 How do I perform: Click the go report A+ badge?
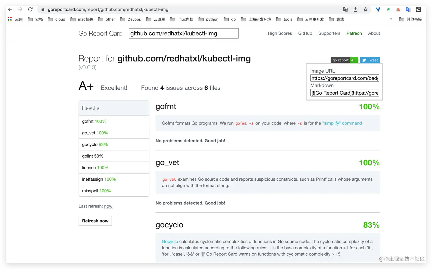(x=345, y=60)
